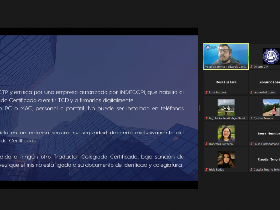This screenshot has width=280, height=210.
Task: Select Cynthia Terreros profile picture
Action: 271,108
